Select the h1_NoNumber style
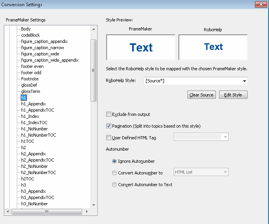The width and height of the screenshot is (269, 224). click(34, 129)
